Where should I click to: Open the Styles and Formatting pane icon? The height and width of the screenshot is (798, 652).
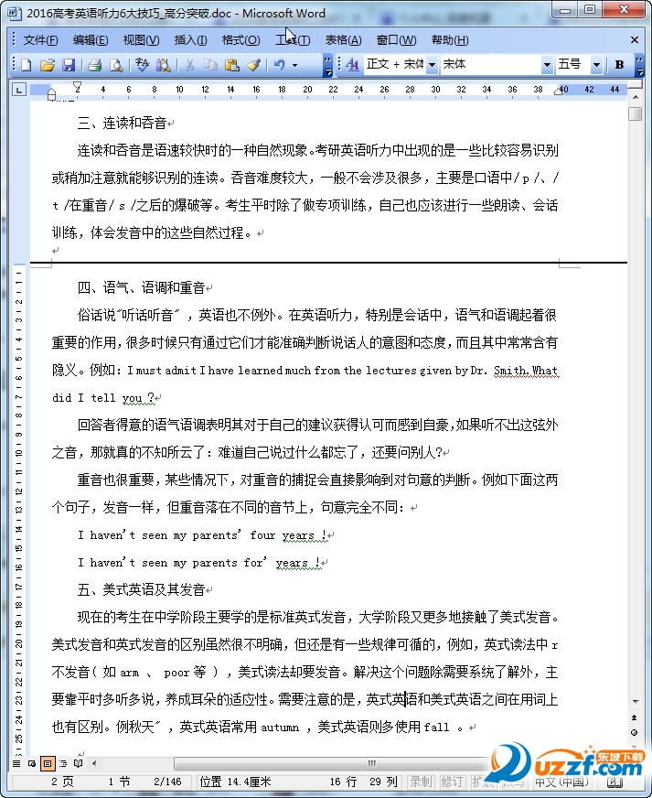pos(352,65)
